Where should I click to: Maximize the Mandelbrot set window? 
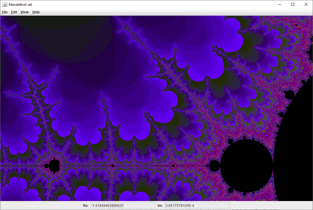[292, 4]
